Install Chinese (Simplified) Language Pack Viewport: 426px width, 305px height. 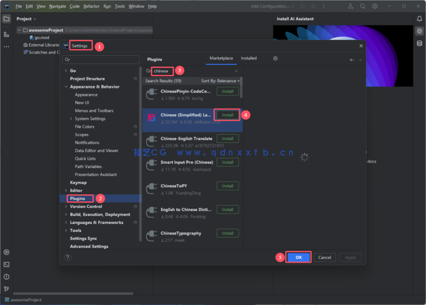227,115
